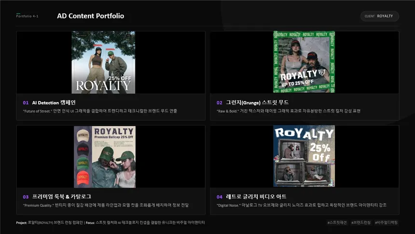
Task: Click the number 03 label
Action: click(26, 197)
